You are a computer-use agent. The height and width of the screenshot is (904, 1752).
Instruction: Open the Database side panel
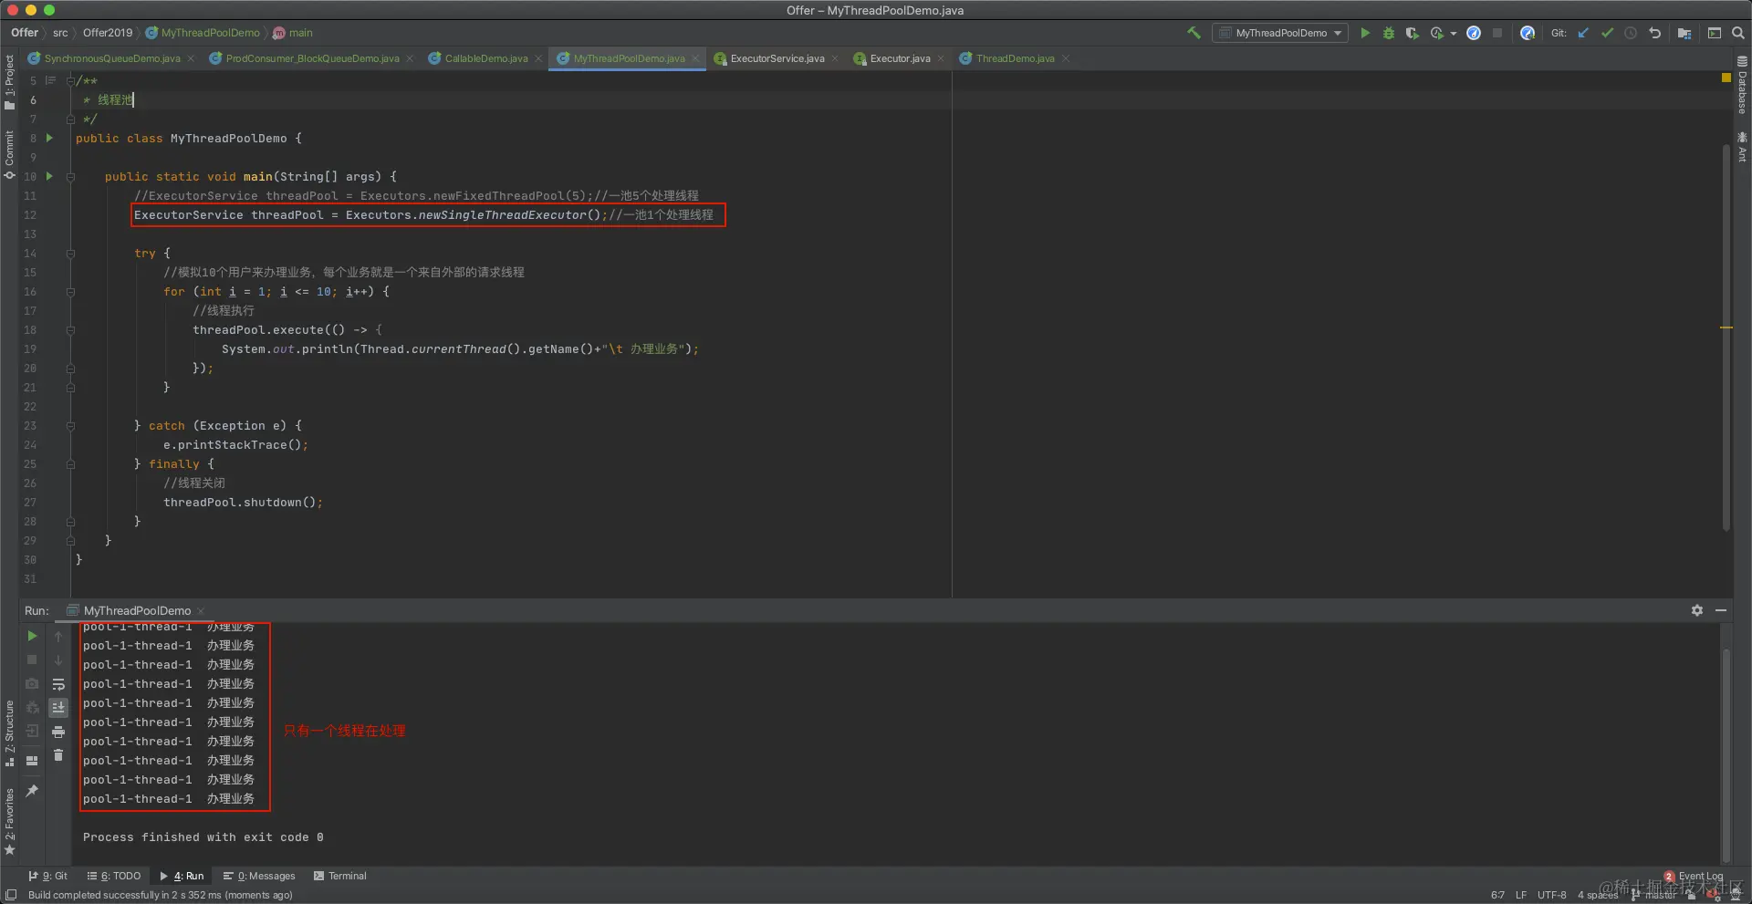point(1742,86)
